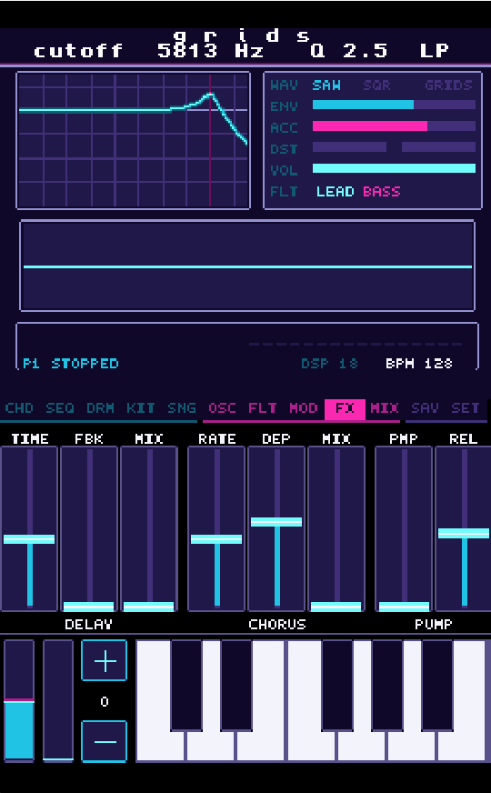Open the SAV save tab

pyautogui.click(x=425, y=408)
